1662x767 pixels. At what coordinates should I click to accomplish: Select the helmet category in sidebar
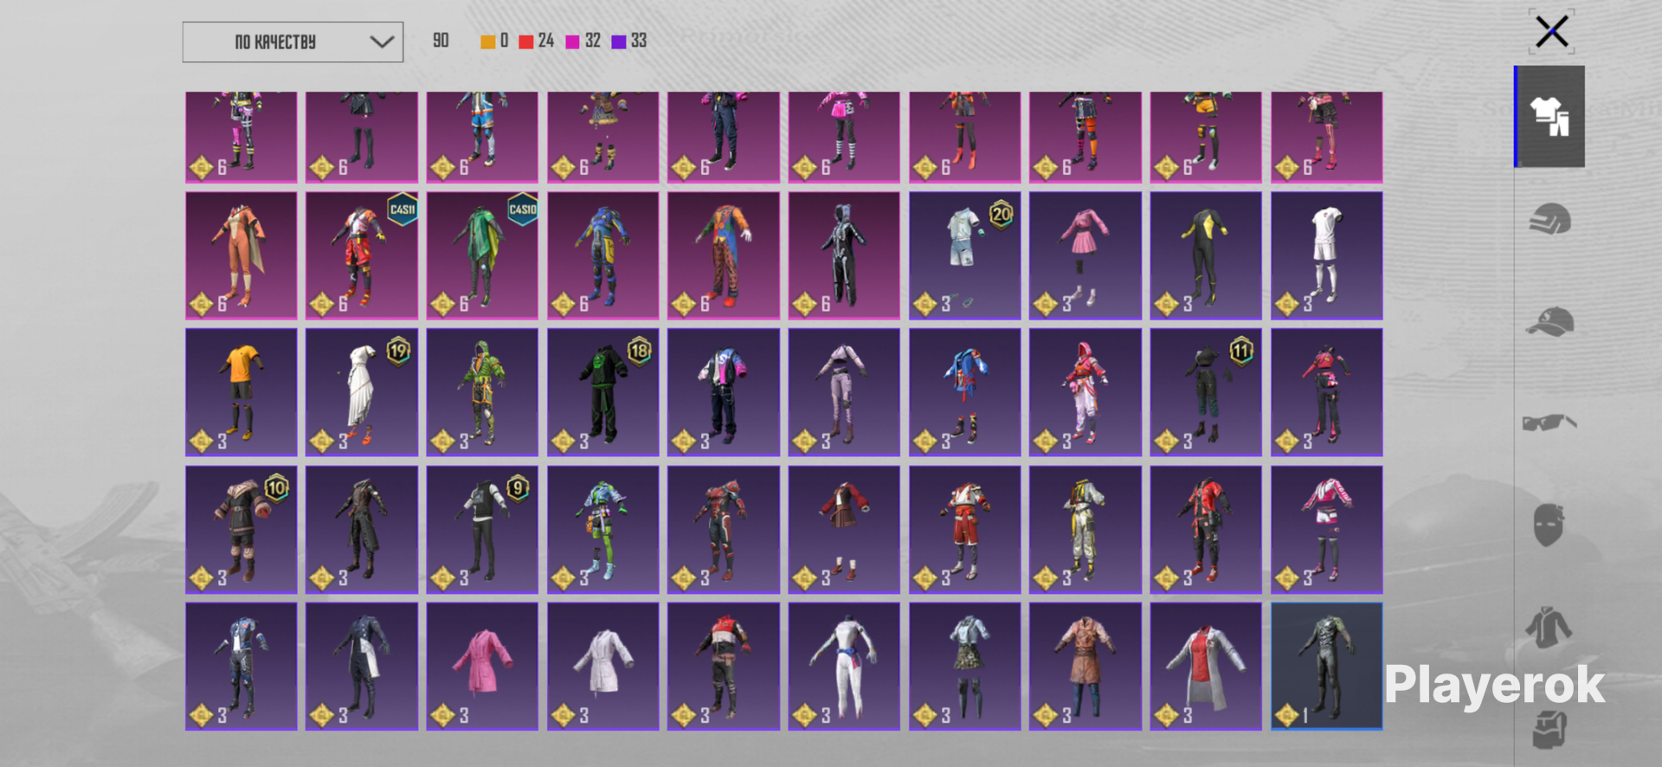click(1549, 219)
